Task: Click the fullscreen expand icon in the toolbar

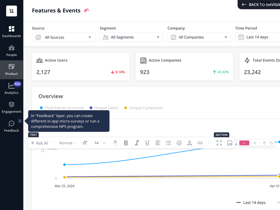Action: point(219,143)
